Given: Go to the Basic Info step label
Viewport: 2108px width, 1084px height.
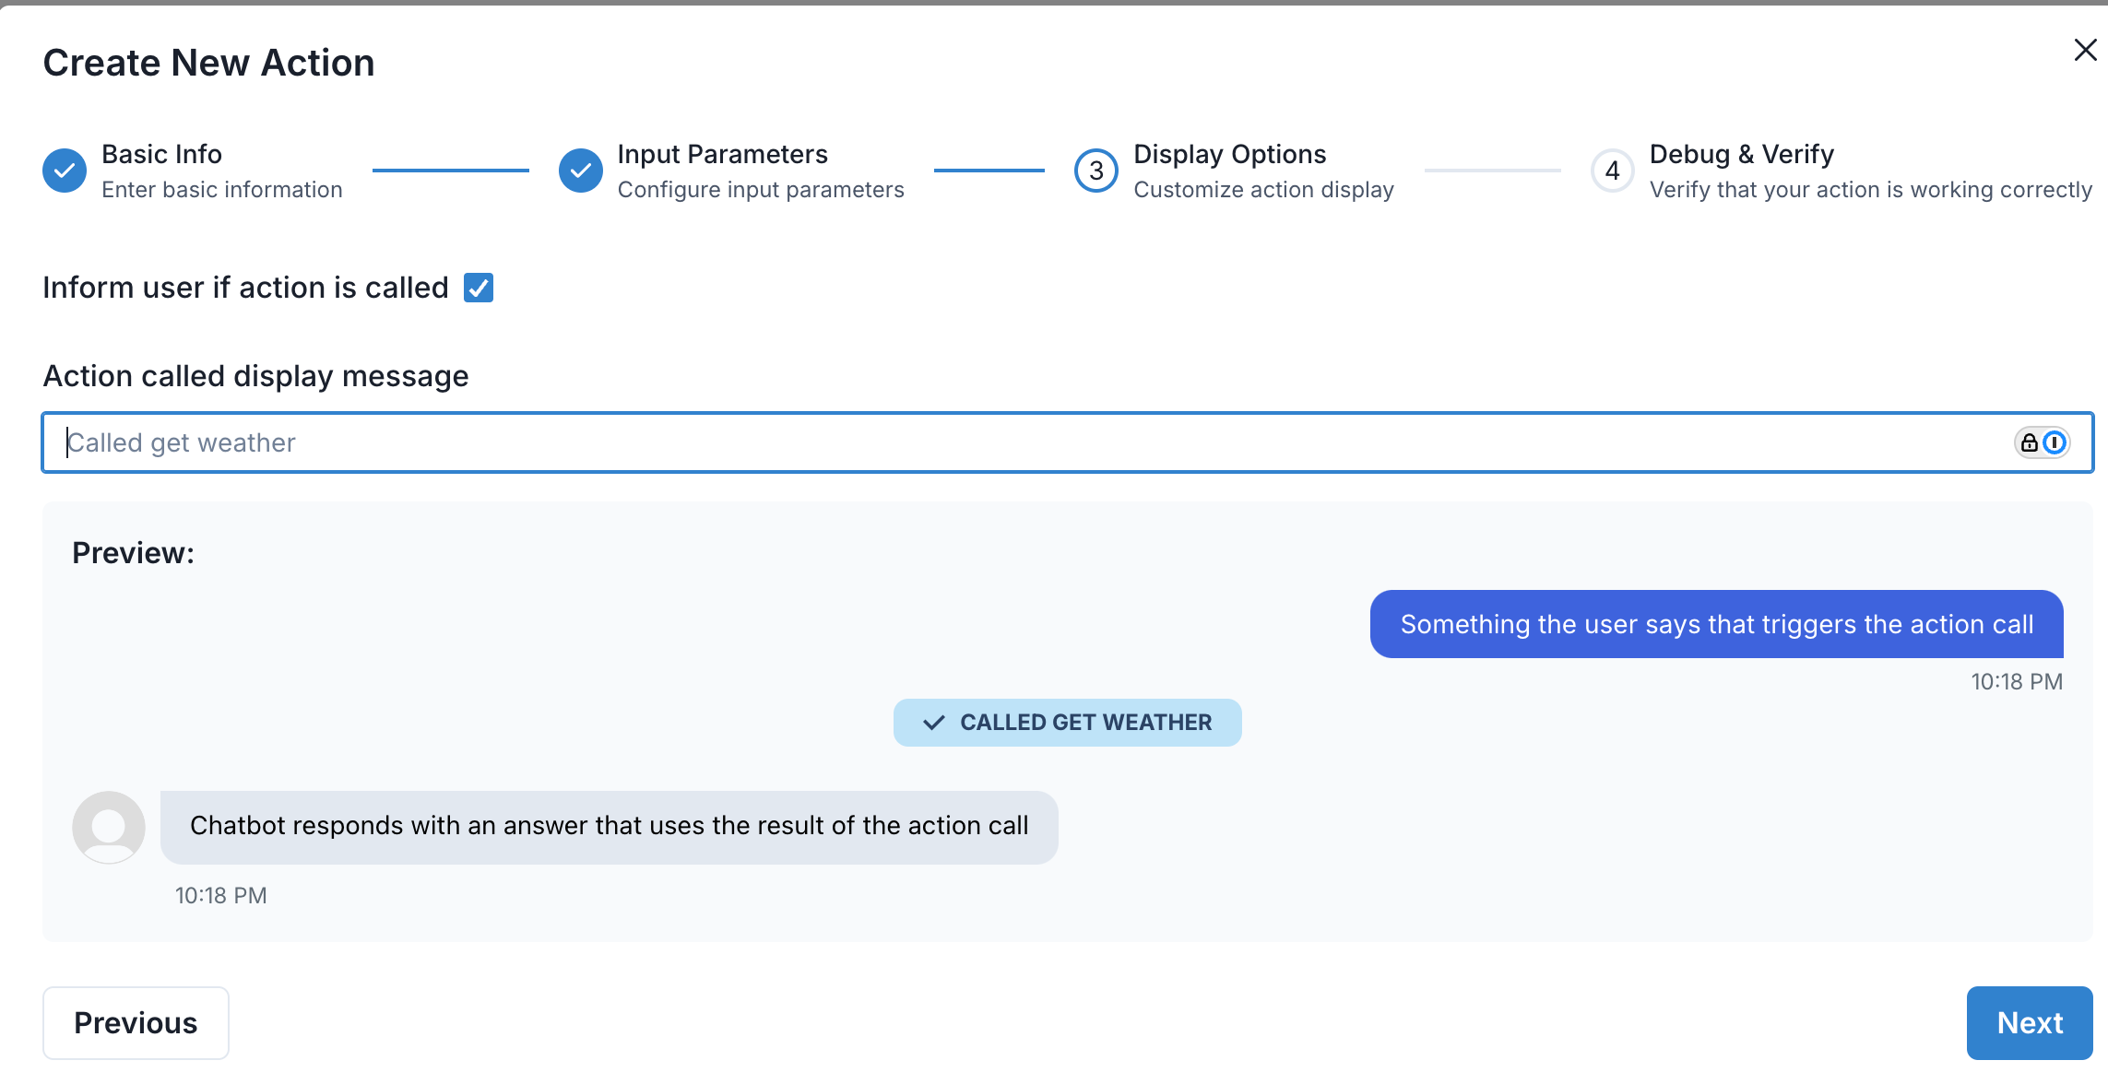Looking at the screenshot, I should 161,154.
